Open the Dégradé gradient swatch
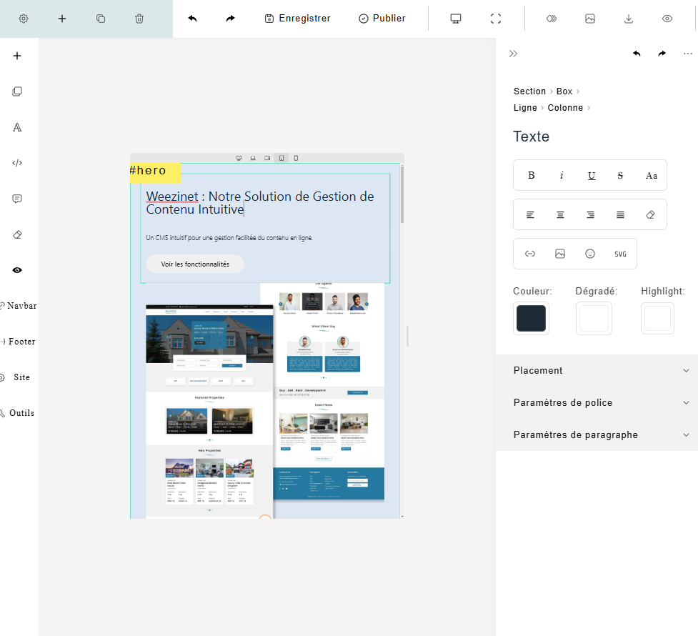 (x=594, y=319)
